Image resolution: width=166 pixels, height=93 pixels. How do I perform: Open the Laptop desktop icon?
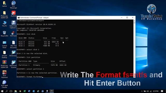(4, 4)
